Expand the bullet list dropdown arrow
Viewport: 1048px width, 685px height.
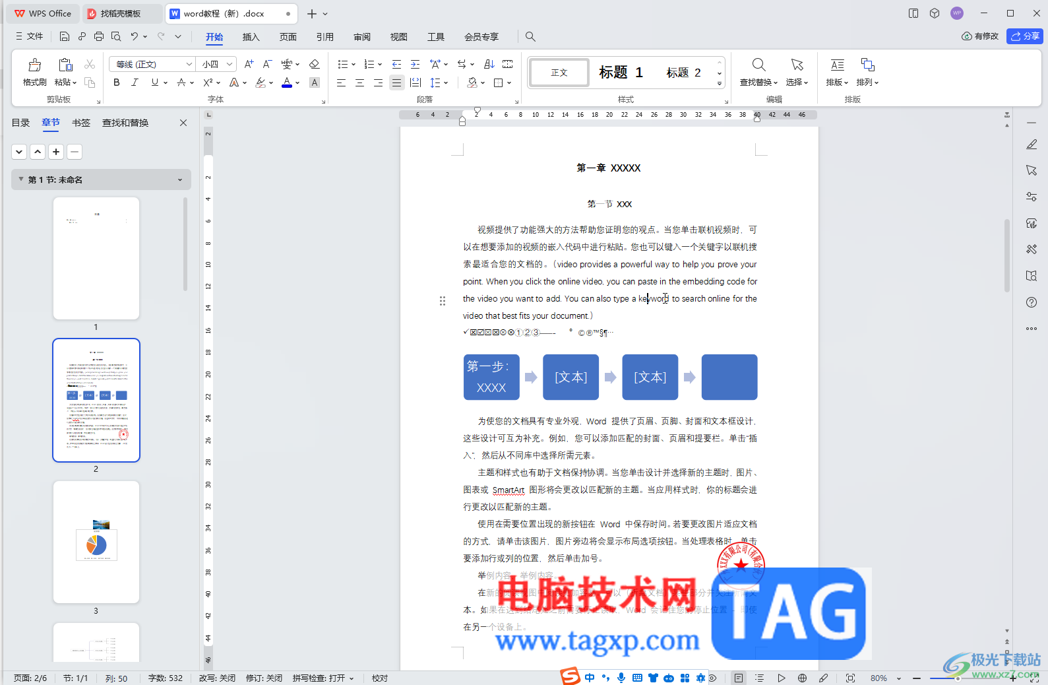[354, 65]
